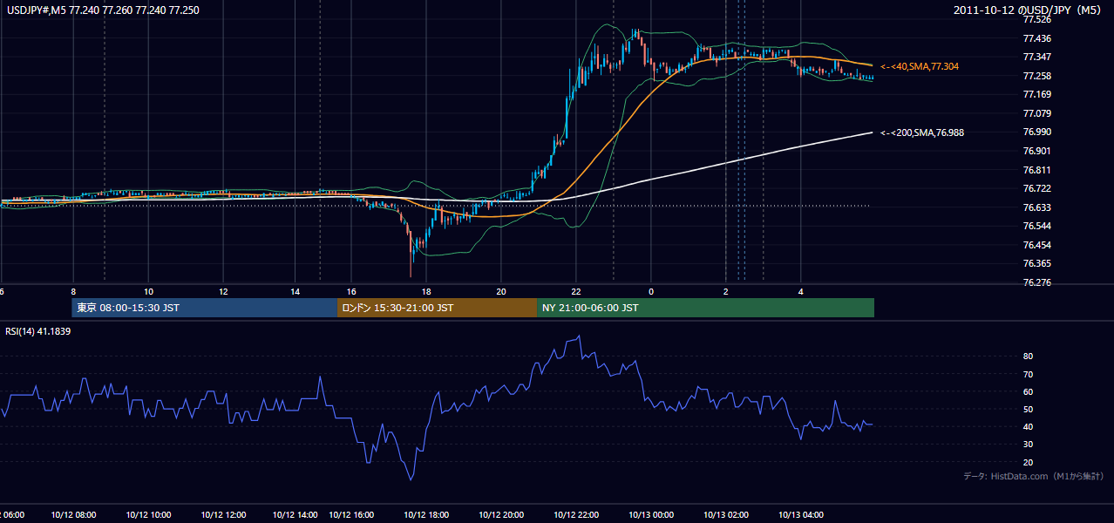The image size is (1114, 523).
Task: Click price axis label 77.347
Action: 1036,57
